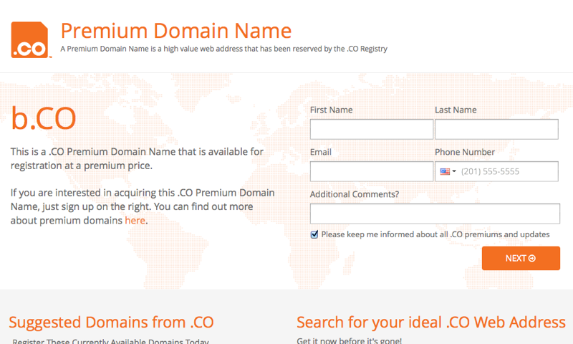Viewport: 573px width, 344px height.
Task: Click the "Additional Comments?" label
Action: click(x=355, y=194)
